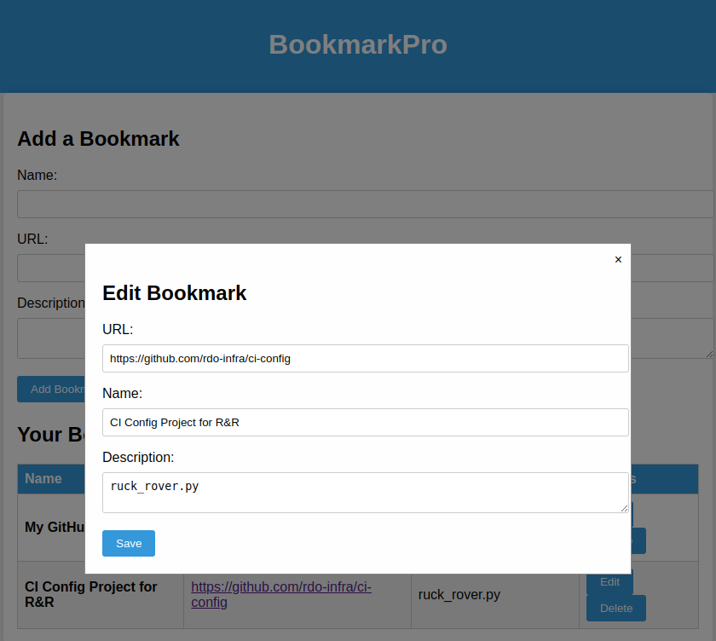This screenshot has width=716, height=641.
Task: Click the Name input in Add a Bookmark form
Action: (x=366, y=204)
